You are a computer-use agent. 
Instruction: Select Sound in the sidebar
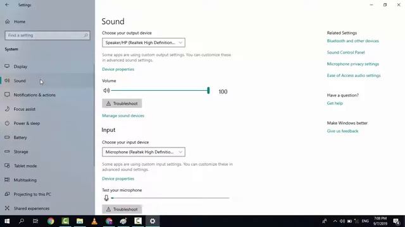[x=47, y=81]
